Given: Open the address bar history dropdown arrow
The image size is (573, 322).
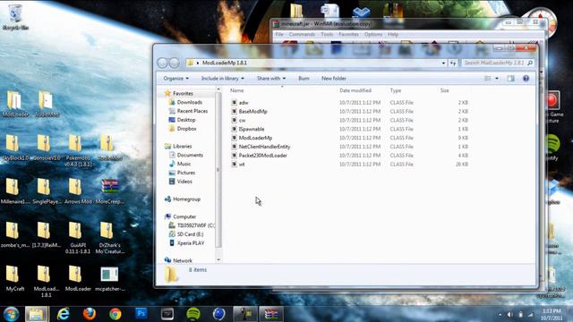Looking at the screenshot, I should [443, 63].
